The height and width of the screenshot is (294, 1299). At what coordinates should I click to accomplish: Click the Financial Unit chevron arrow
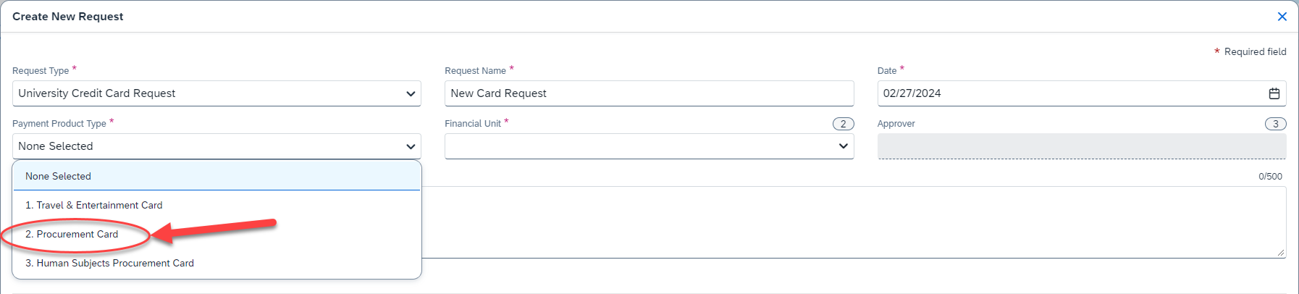(x=843, y=146)
